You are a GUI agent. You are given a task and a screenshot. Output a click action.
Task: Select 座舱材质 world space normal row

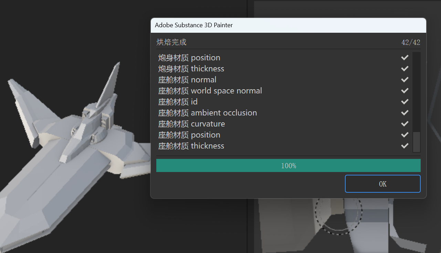click(x=284, y=91)
